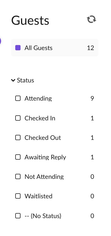The height and width of the screenshot is (236, 111).
Task: Click the Awaiting Reply label
Action: coord(45,157)
